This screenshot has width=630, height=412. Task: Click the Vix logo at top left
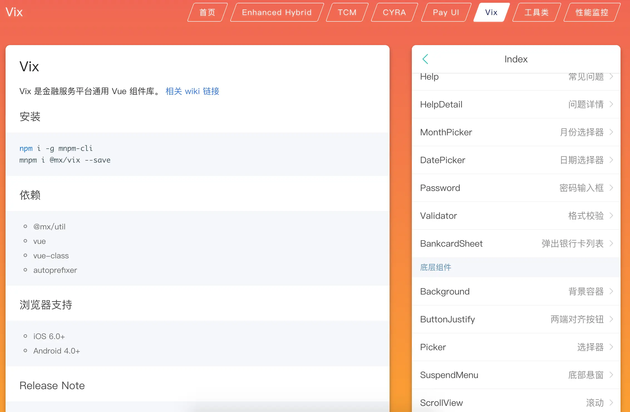pos(14,12)
